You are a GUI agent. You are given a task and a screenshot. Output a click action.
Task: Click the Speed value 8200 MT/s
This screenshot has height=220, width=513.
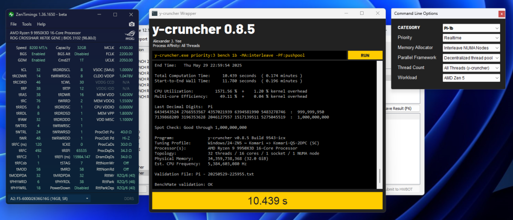(38, 48)
